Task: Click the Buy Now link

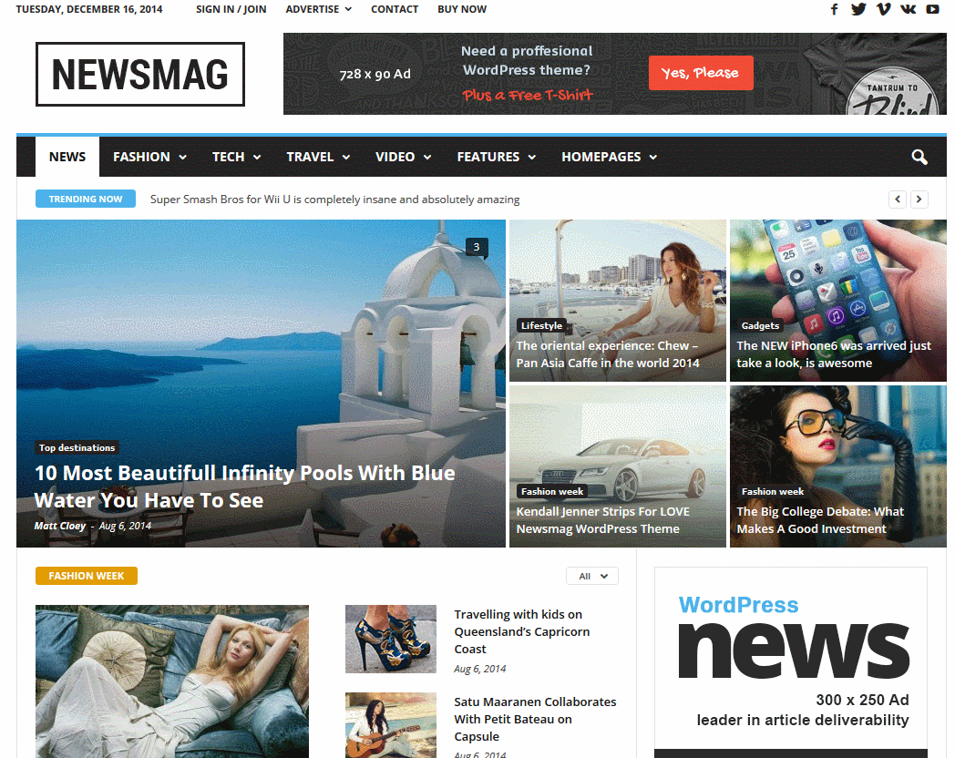Action: [x=462, y=9]
